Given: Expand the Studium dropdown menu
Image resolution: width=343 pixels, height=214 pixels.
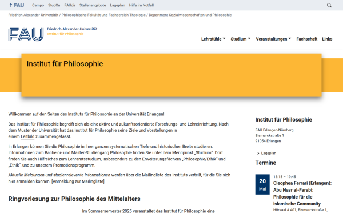Looking at the screenshot, I should pyautogui.click(x=241, y=39).
